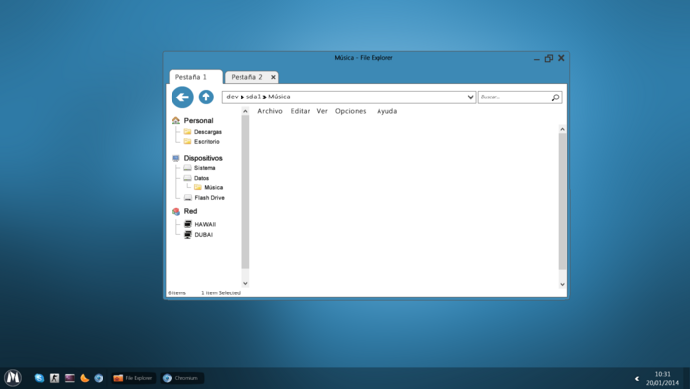Image resolution: width=690 pixels, height=389 pixels.
Task: Switch to Chromium in the taskbar
Action: coord(181,378)
